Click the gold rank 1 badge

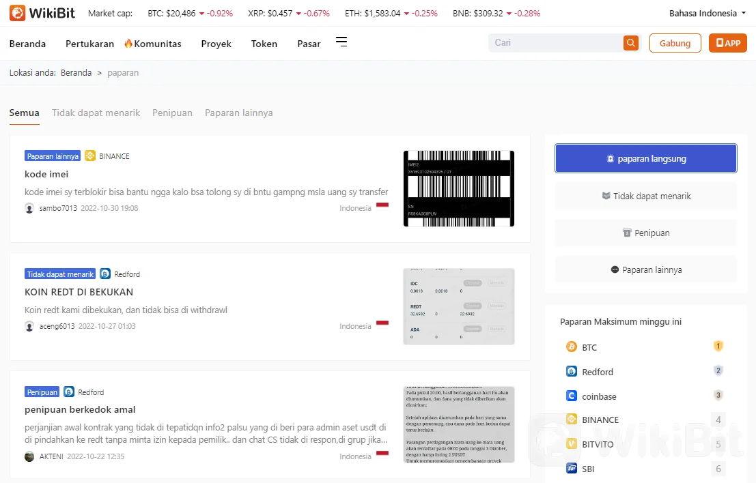718,347
